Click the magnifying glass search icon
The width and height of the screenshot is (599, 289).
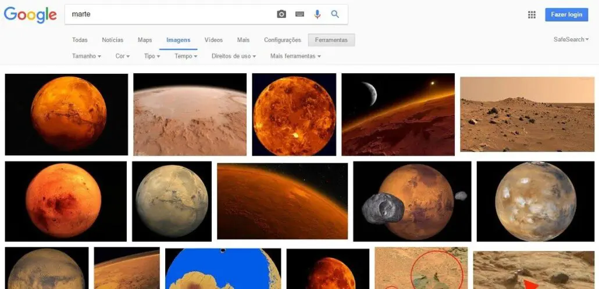click(x=335, y=15)
